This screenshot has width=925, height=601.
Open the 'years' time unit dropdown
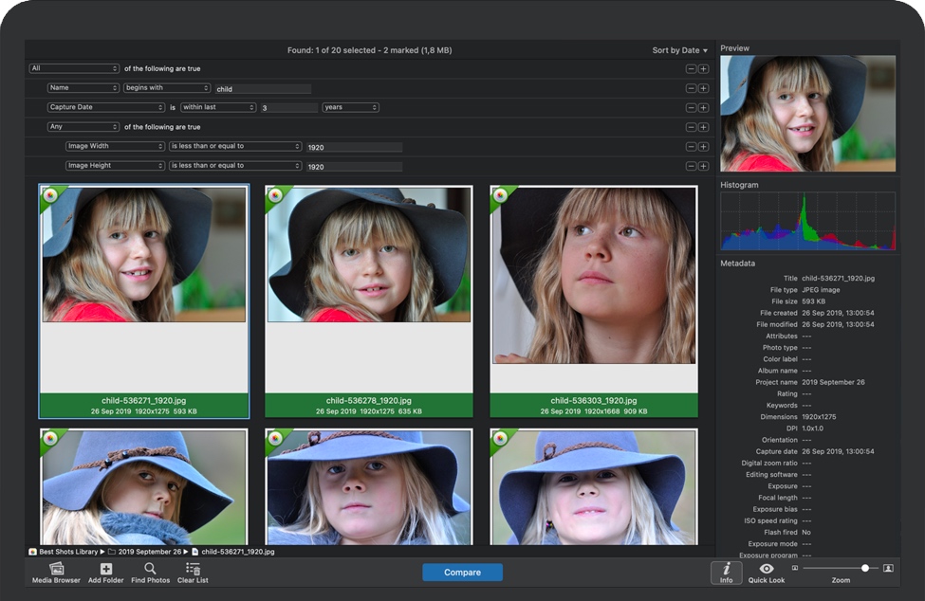click(x=349, y=107)
